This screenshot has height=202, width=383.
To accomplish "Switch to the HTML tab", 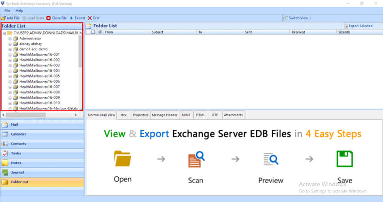I will pyautogui.click(x=200, y=115).
